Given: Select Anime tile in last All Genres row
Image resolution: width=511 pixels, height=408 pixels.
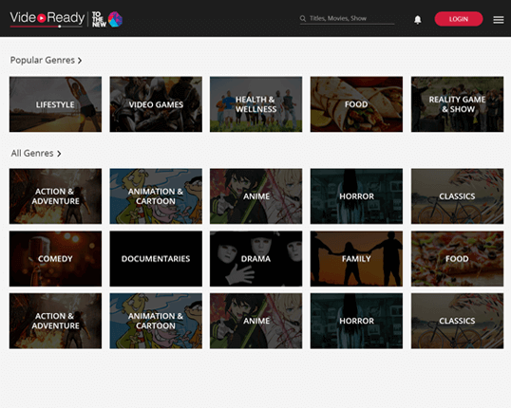Looking at the screenshot, I should click(x=255, y=321).
